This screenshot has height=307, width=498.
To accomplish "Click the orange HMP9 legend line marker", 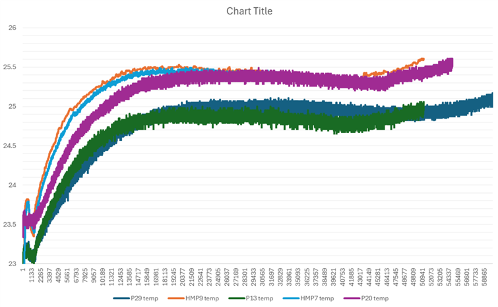I will tap(176, 298).
